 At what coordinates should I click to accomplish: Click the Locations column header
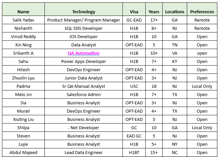pyautogui.click(x=175, y=12)
